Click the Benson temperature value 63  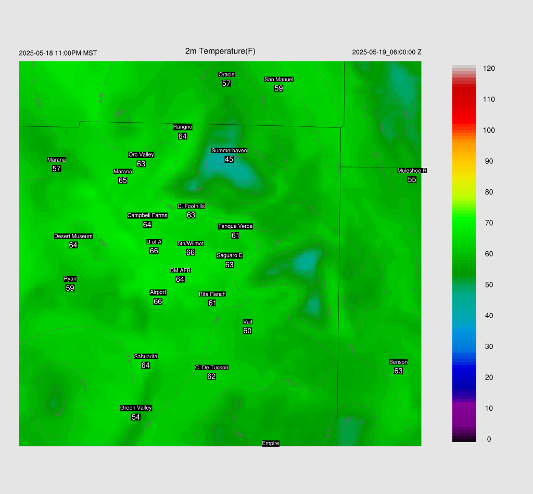click(398, 371)
